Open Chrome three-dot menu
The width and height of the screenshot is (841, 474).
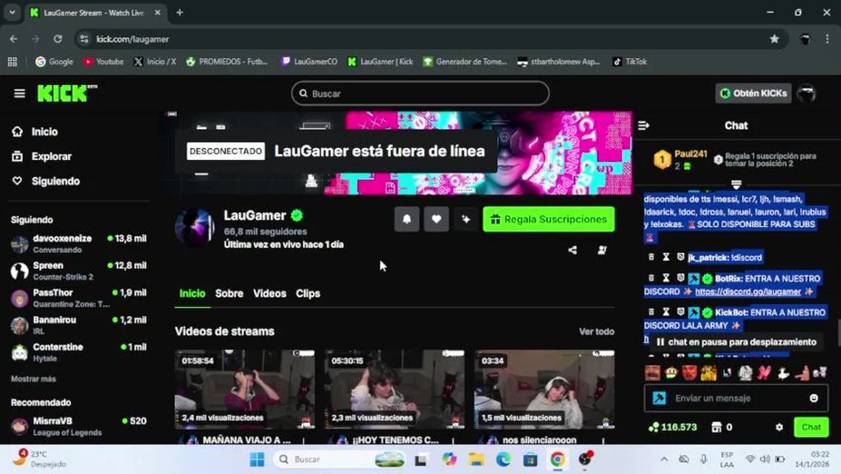click(827, 39)
